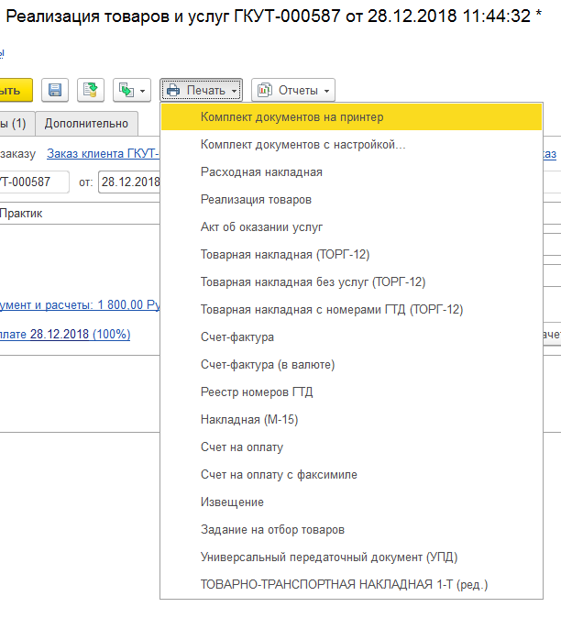The width and height of the screenshot is (561, 640).
Task: Click the date field 28.12.2018
Action: click(x=129, y=182)
